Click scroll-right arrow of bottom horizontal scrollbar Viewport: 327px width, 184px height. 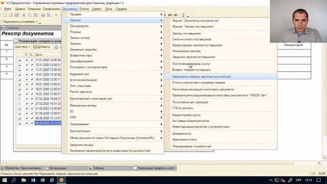[319, 163]
